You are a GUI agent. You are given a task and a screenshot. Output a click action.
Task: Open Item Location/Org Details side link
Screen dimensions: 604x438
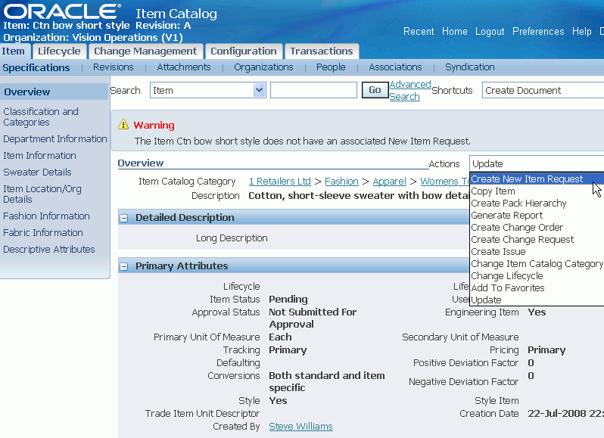point(42,194)
